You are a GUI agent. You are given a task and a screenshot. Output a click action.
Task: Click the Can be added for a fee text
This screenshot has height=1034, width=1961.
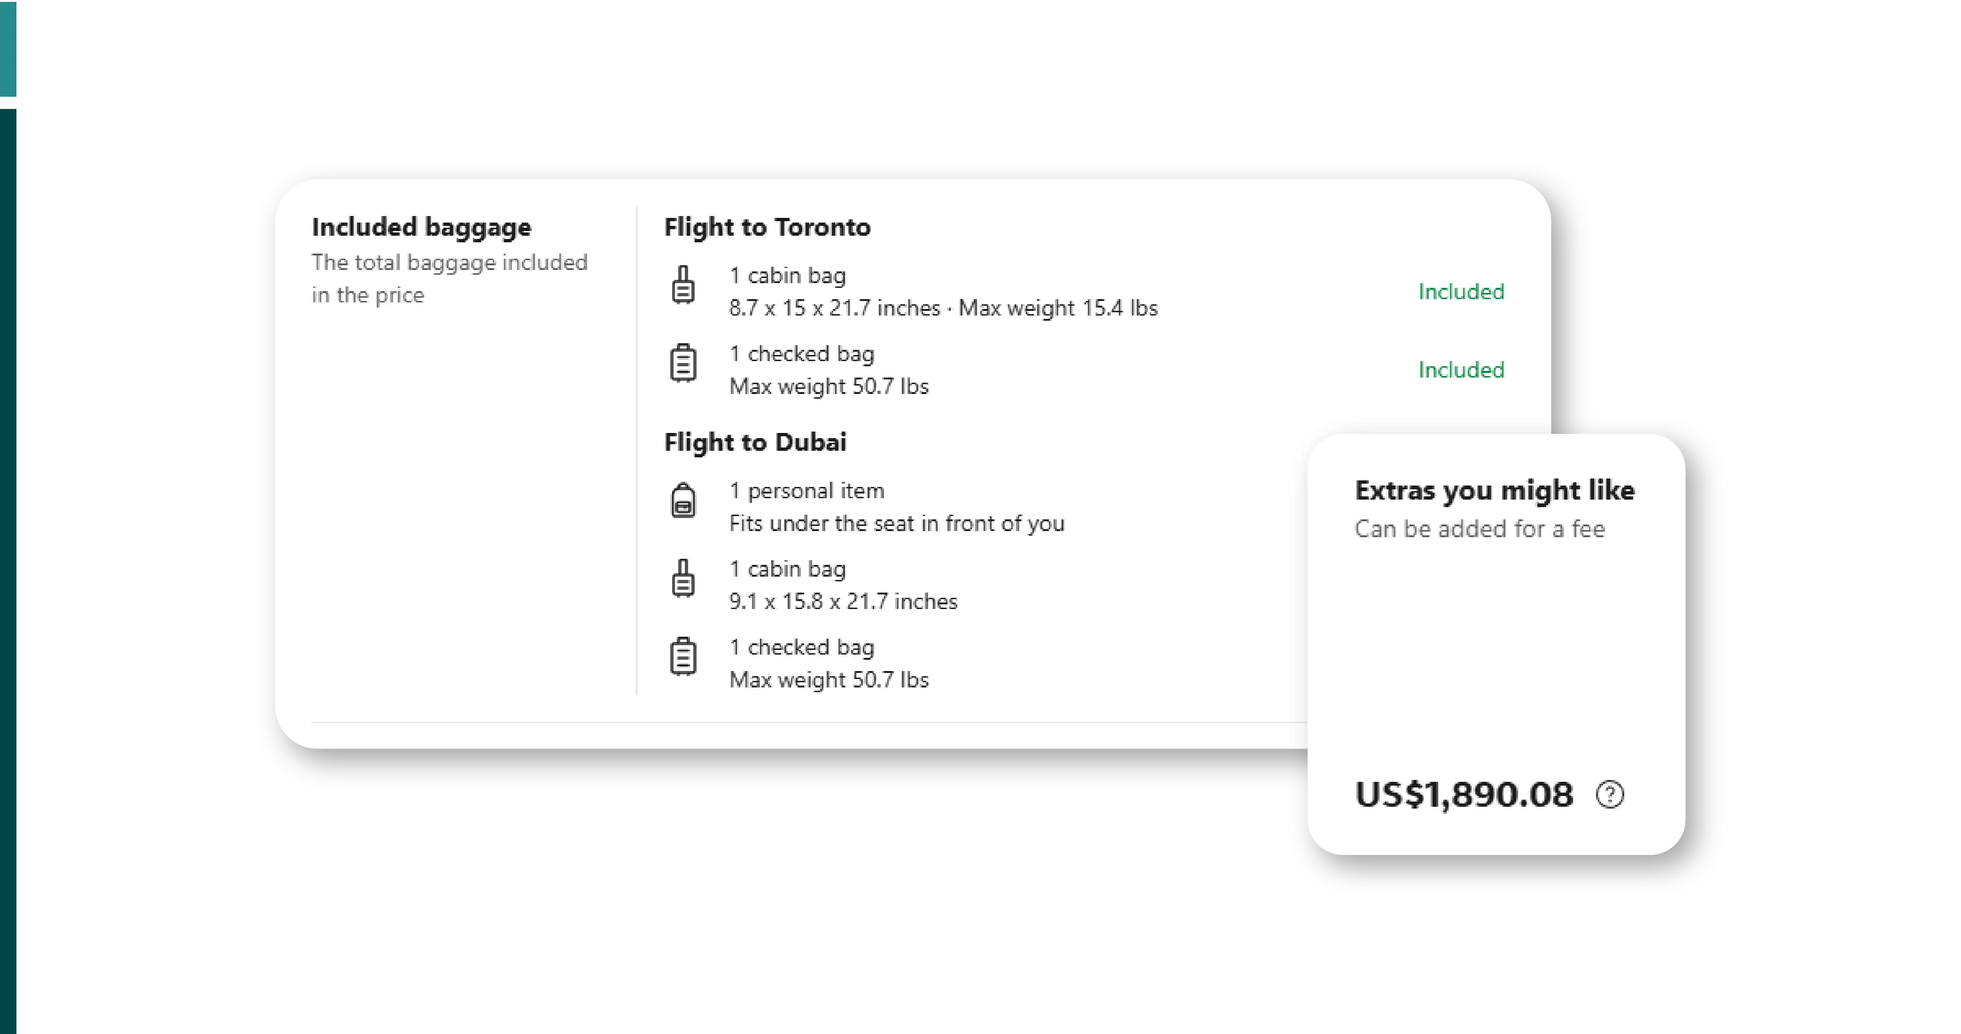1479,529
